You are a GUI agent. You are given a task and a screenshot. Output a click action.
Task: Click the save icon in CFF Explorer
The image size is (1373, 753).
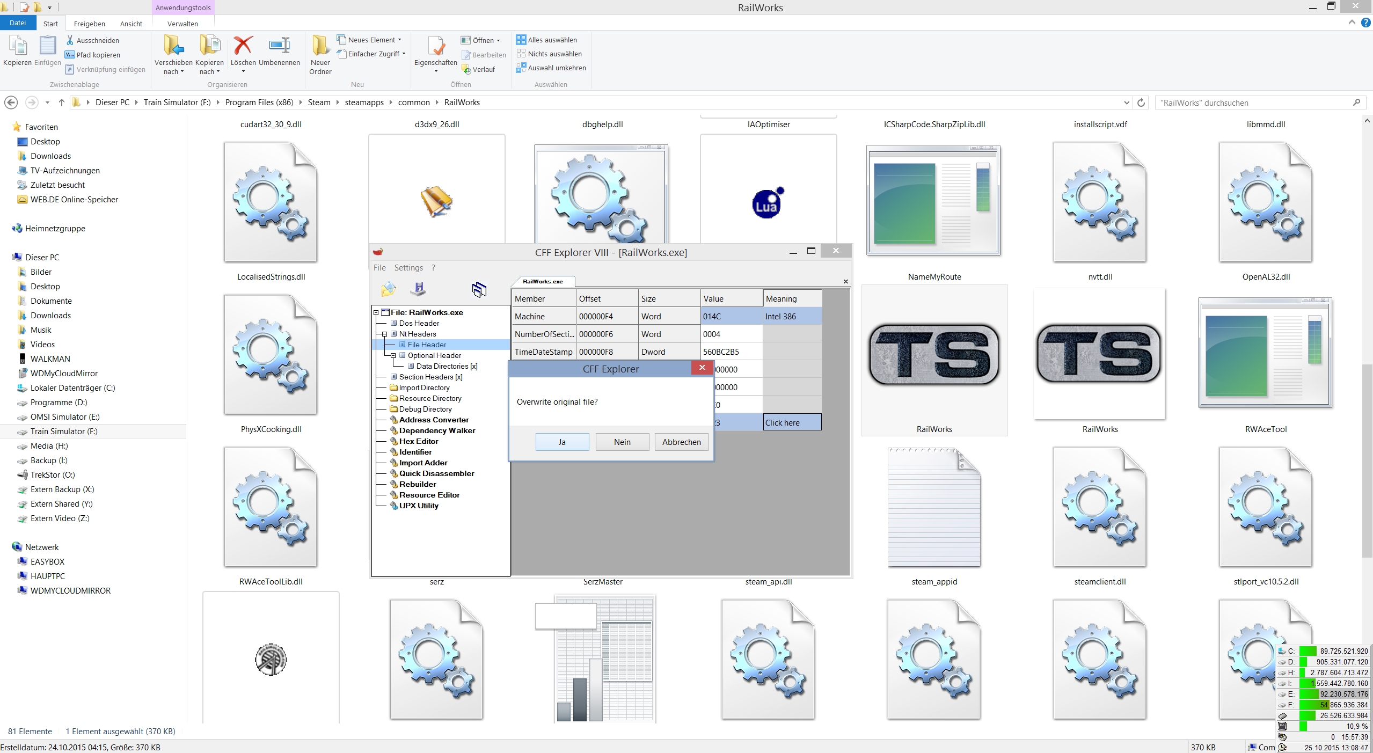click(x=418, y=289)
